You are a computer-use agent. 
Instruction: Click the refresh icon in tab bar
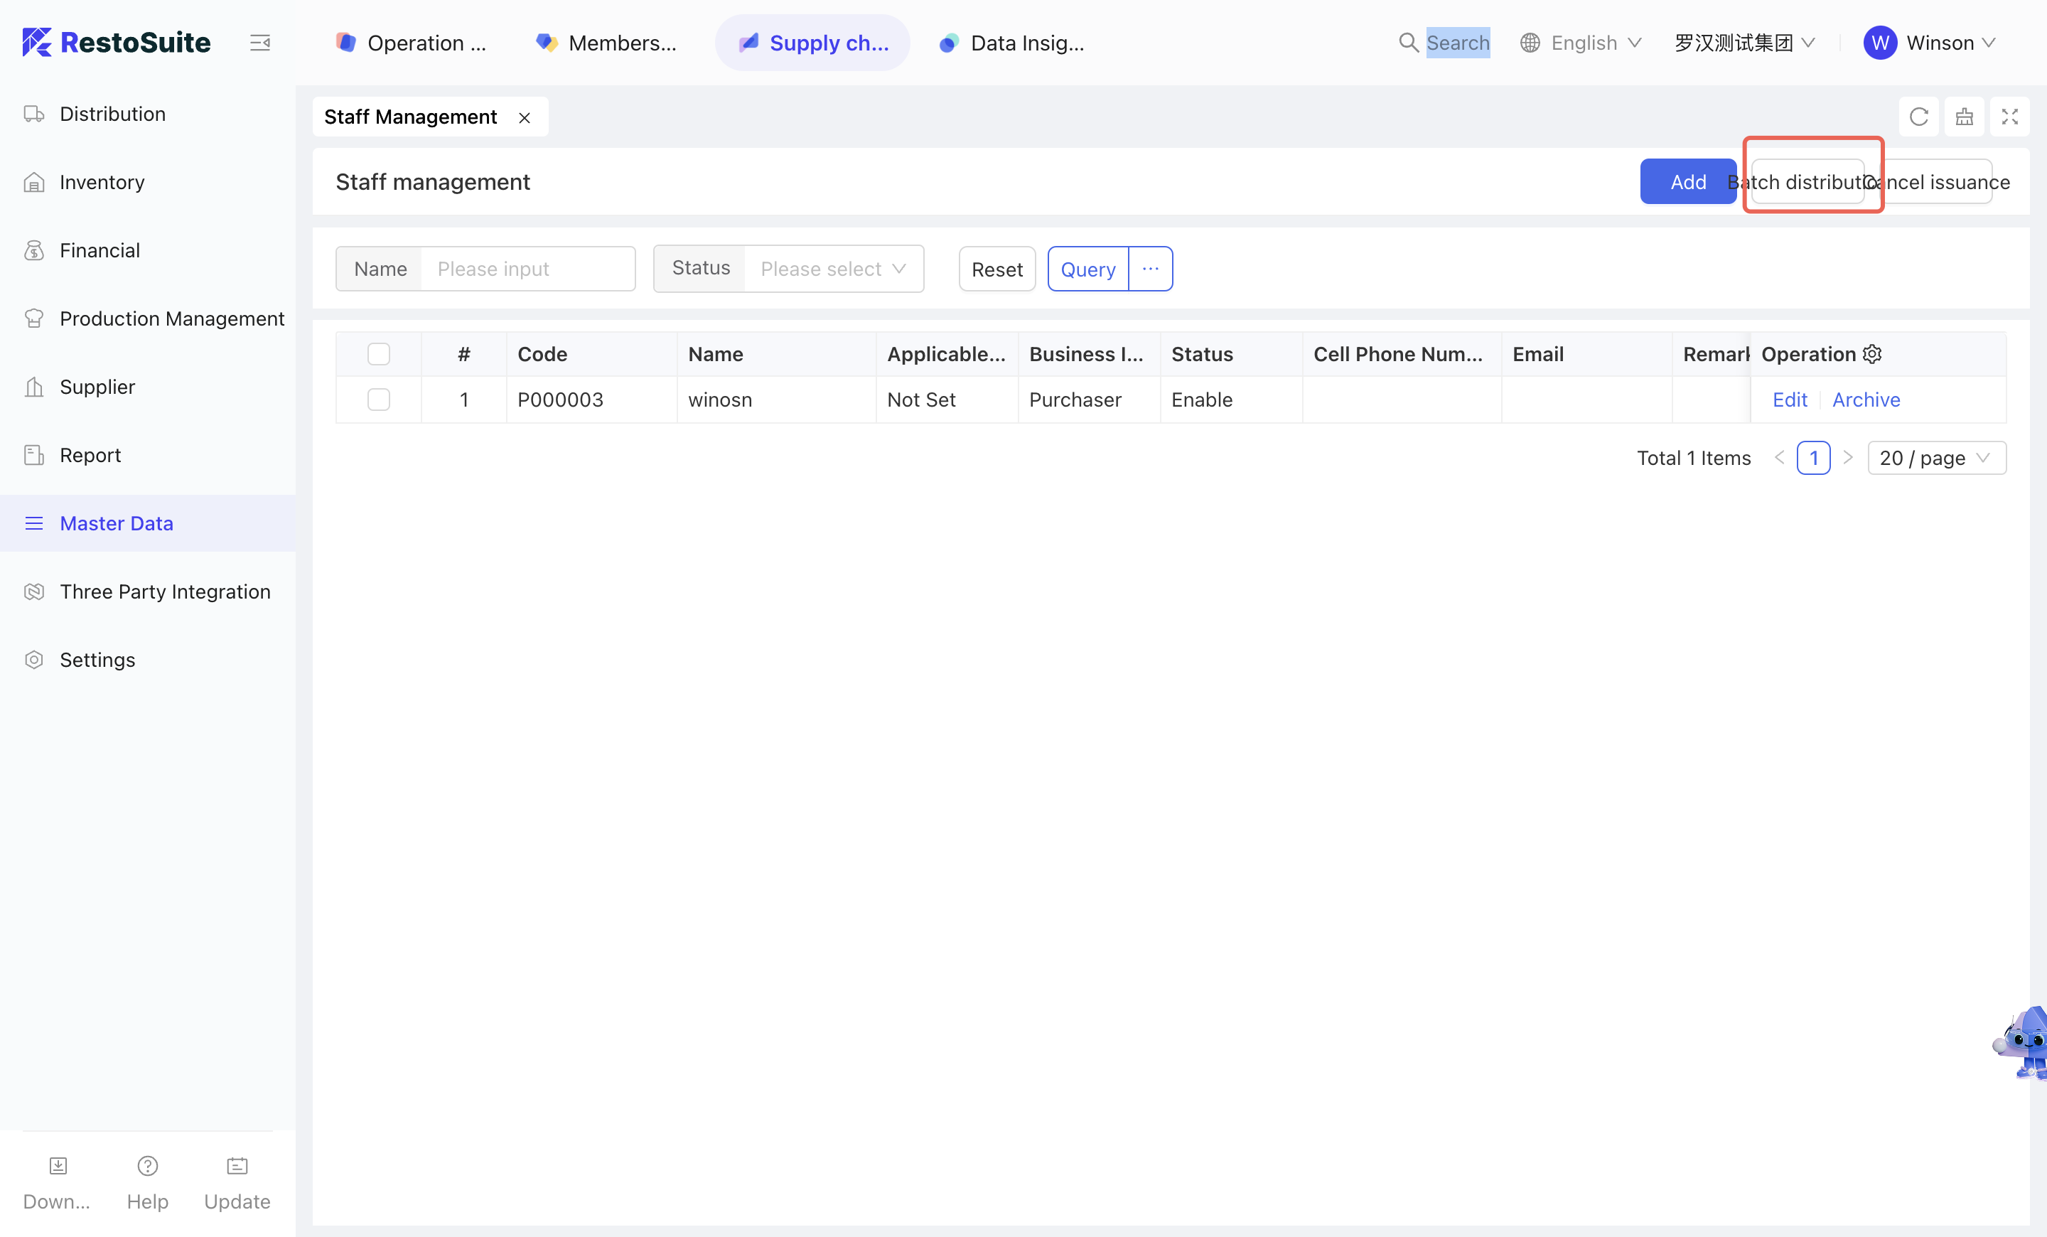coord(1918,117)
